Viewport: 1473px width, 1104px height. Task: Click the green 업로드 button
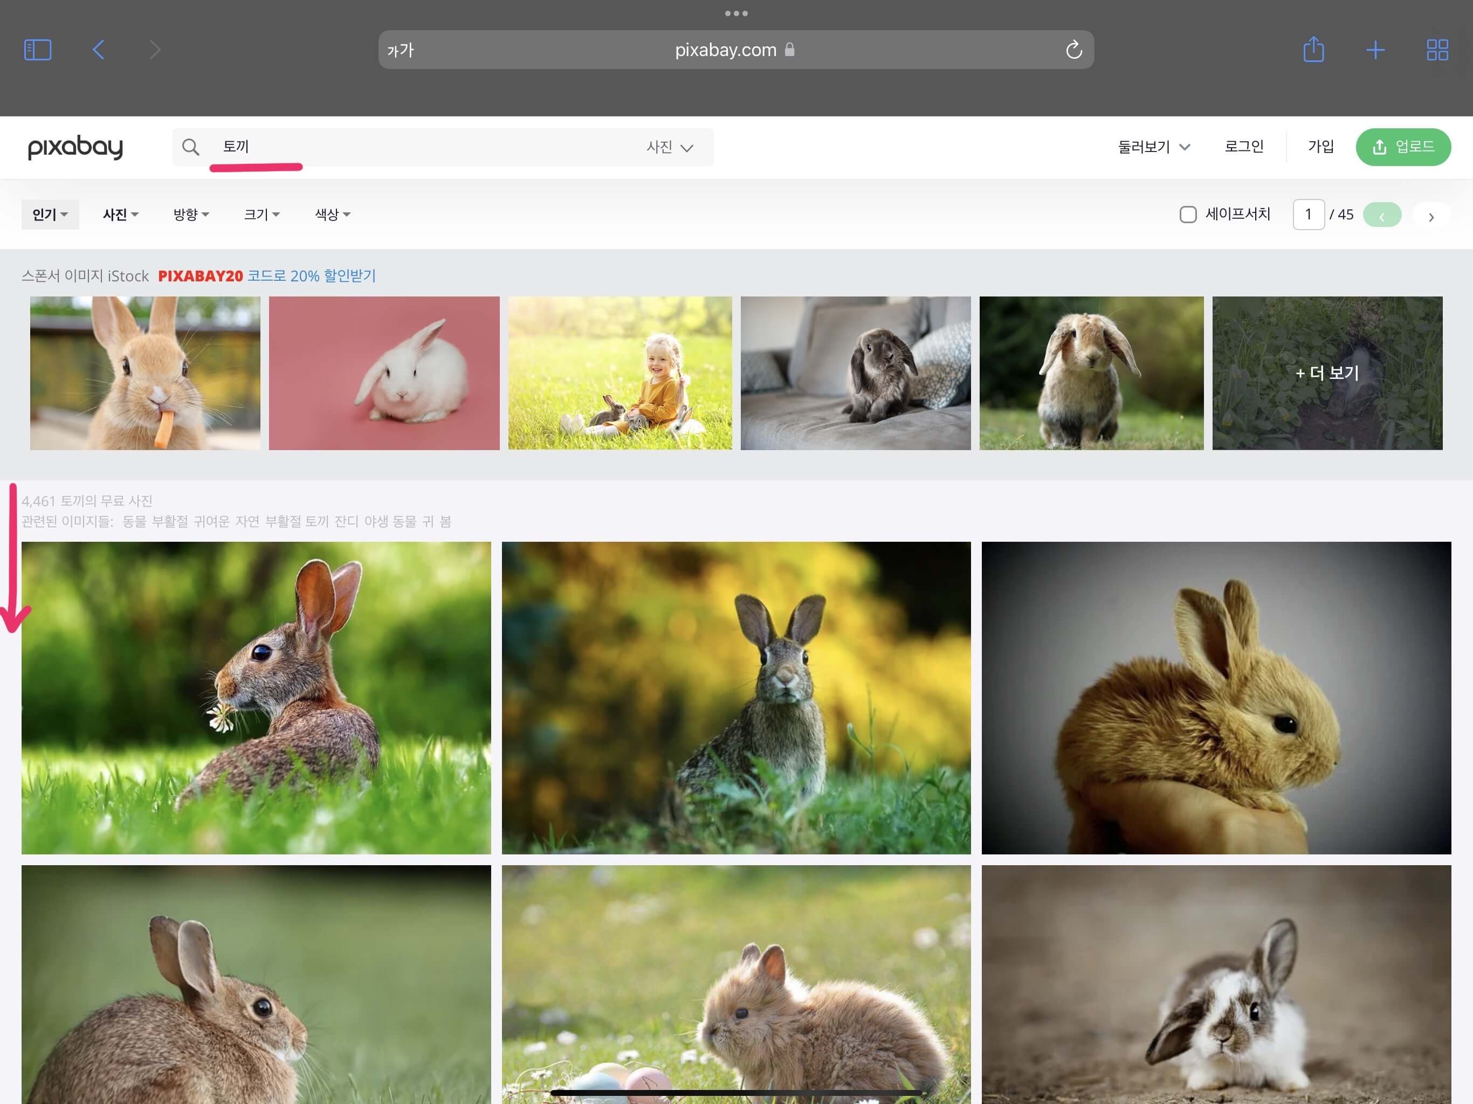(1403, 147)
